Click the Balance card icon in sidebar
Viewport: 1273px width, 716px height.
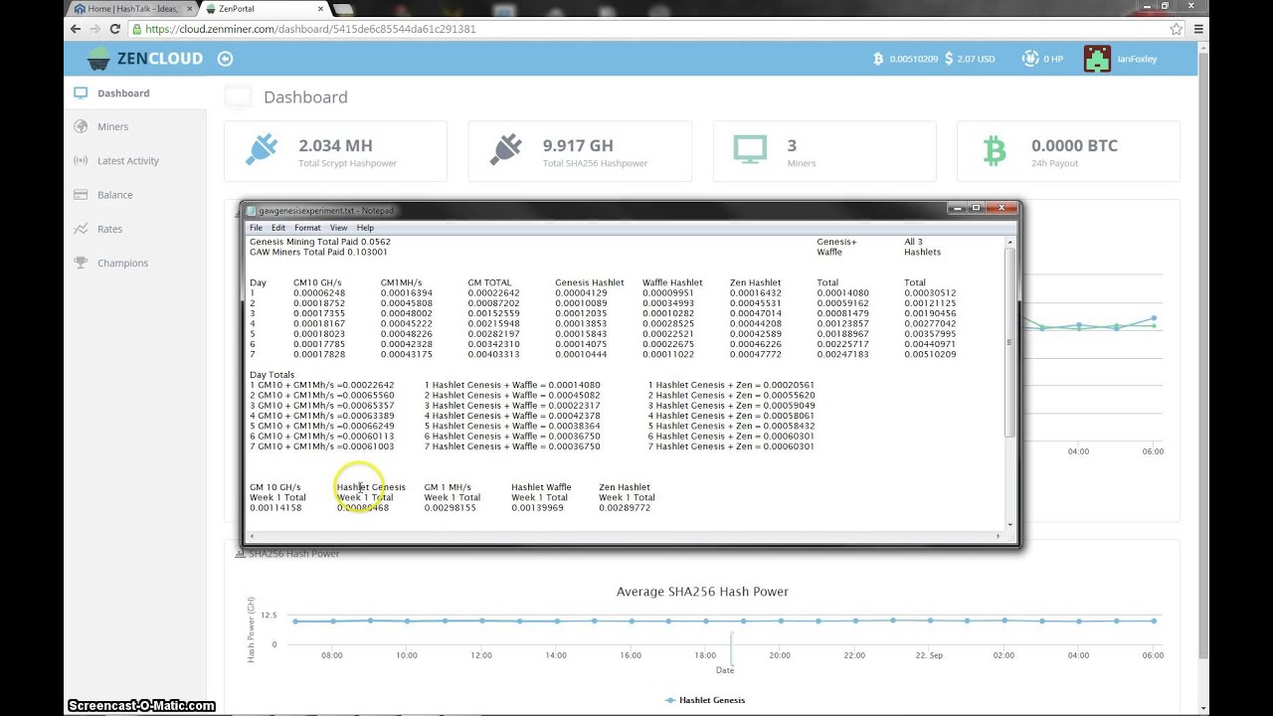pos(81,195)
